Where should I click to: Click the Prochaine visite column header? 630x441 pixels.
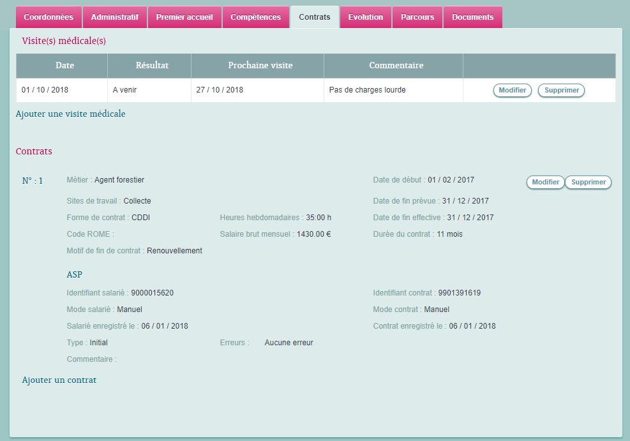click(x=260, y=66)
